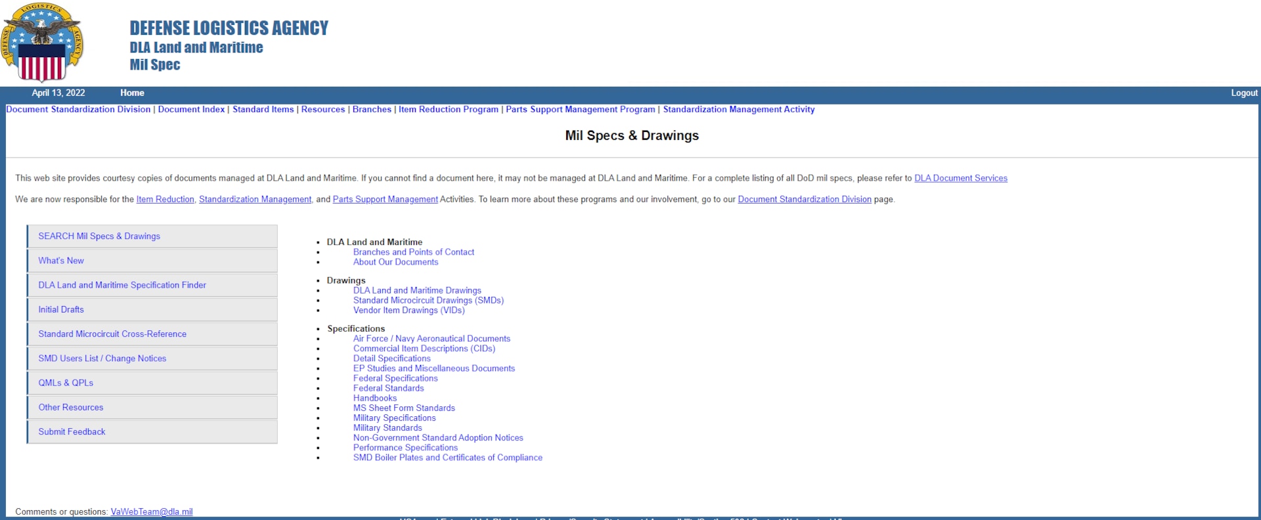Click SEARCH Mil Specs & Drawings button
The width and height of the screenshot is (1261, 520).
[152, 236]
